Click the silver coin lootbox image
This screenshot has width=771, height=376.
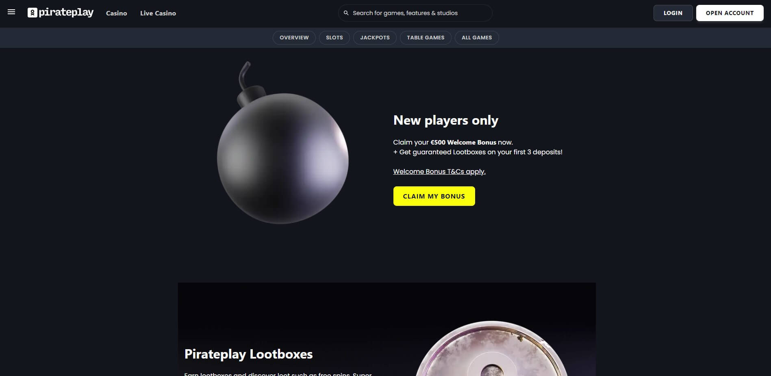[x=491, y=348]
